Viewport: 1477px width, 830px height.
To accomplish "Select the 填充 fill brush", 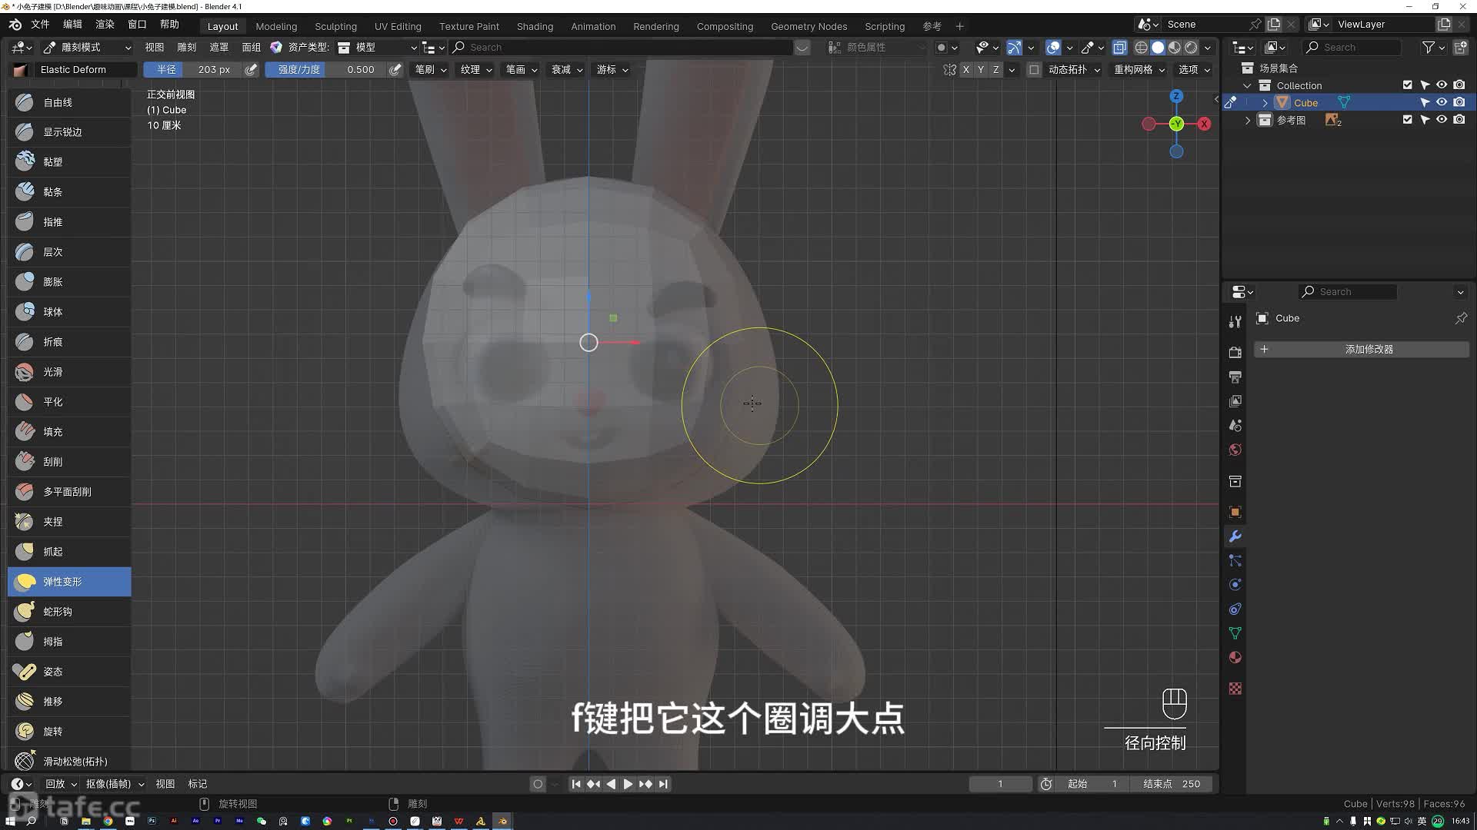I will 69,432.
